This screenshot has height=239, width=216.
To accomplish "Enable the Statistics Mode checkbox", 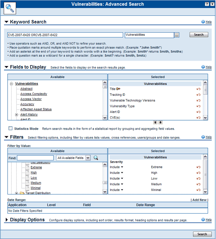I will coord(10,128).
